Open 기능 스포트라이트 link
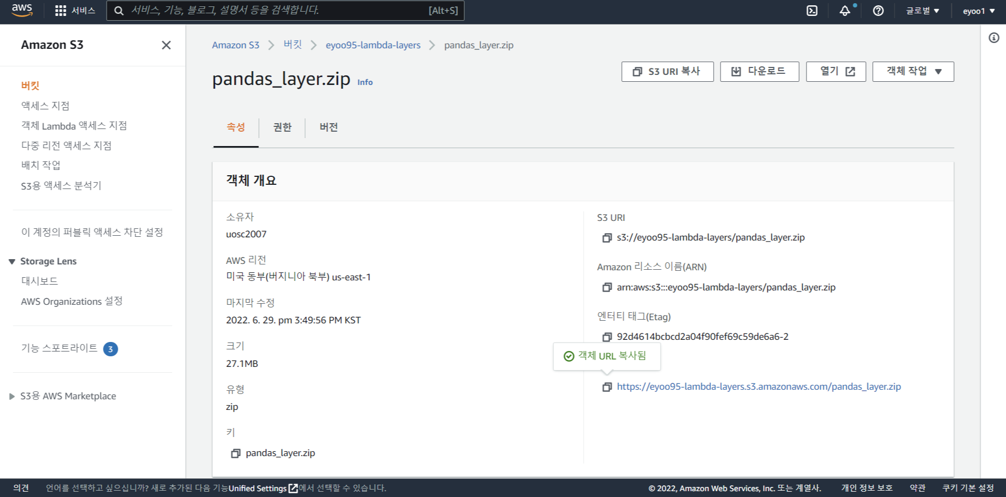This screenshot has width=1006, height=497. tap(59, 348)
